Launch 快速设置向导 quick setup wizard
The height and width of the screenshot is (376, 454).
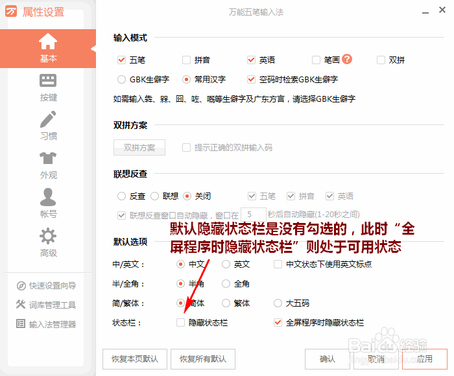tap(46, 286)
